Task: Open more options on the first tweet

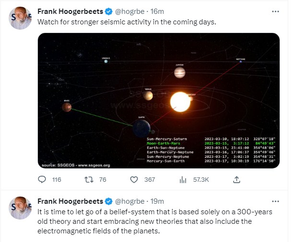Action: pyautogui.click(x=275, y=11)
